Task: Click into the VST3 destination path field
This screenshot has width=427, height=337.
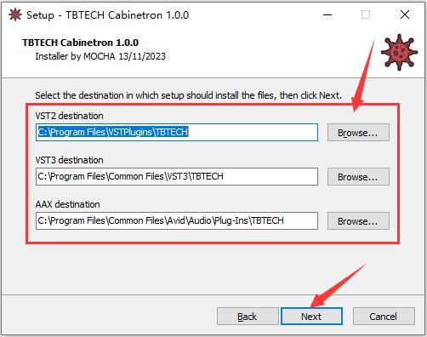Action: [177, 176]
